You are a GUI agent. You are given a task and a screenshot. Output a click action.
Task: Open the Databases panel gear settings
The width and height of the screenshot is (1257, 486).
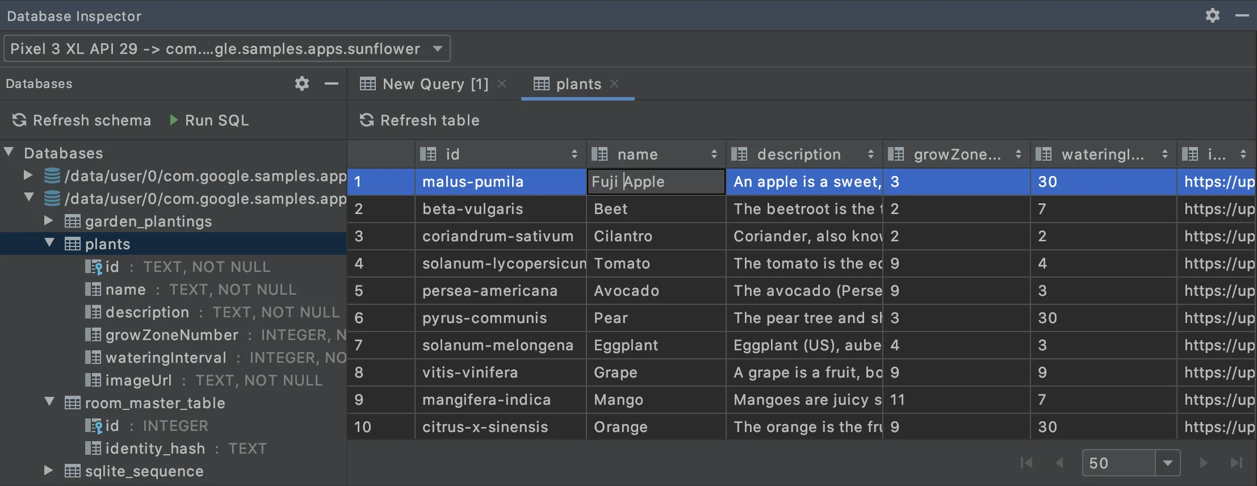(x=302, y=84)
